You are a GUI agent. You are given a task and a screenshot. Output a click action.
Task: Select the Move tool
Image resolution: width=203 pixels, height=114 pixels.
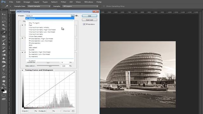[x=4, y=14]
